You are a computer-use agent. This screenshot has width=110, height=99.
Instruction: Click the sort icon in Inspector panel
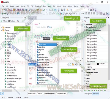tap(85, 21)
